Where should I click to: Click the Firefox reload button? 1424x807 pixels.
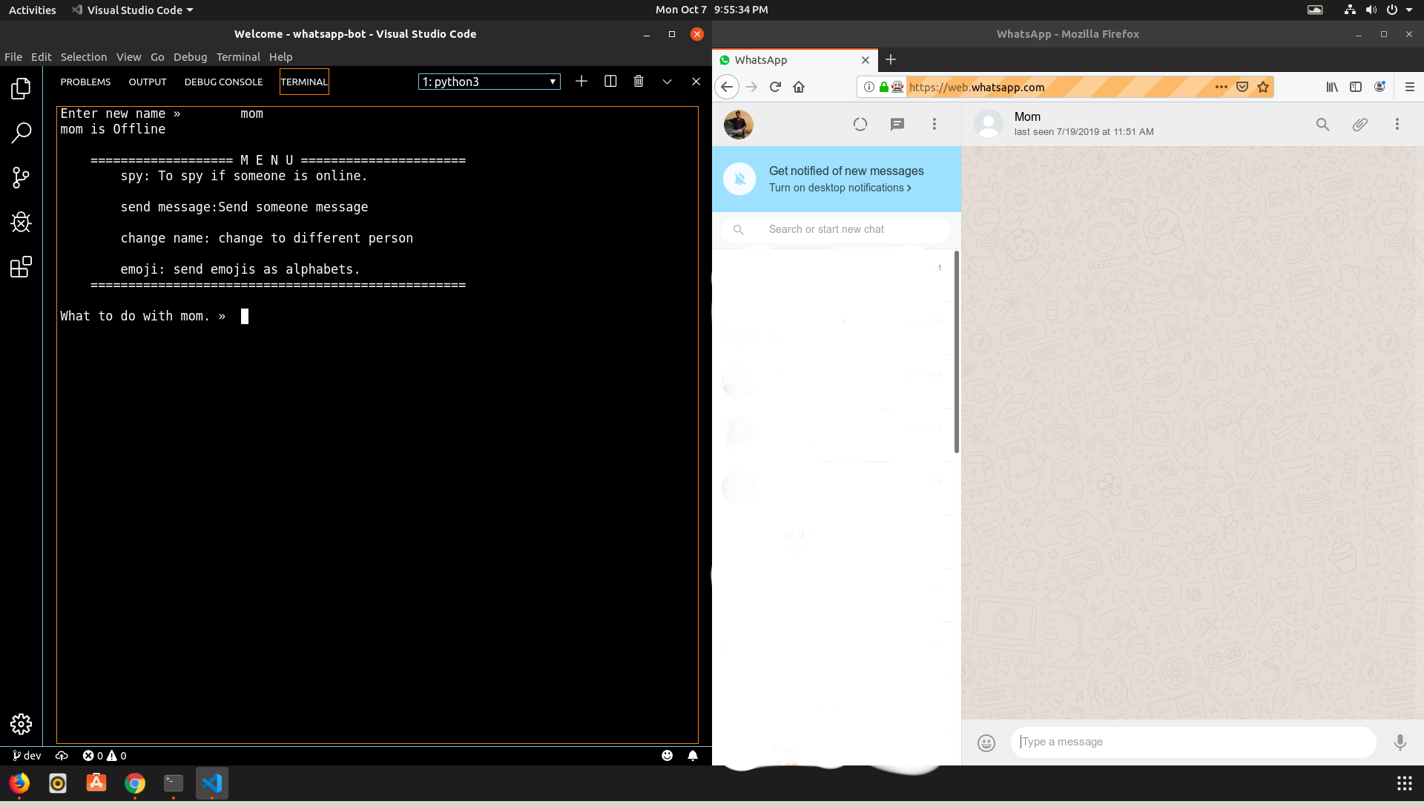775,87
